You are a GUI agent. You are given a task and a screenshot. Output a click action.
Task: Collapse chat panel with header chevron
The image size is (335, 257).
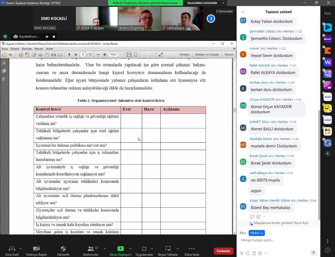click(x=243, y=12)
